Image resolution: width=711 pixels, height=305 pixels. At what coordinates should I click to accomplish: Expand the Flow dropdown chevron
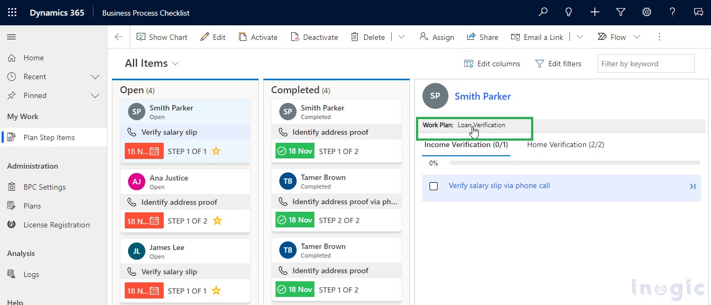636,37
